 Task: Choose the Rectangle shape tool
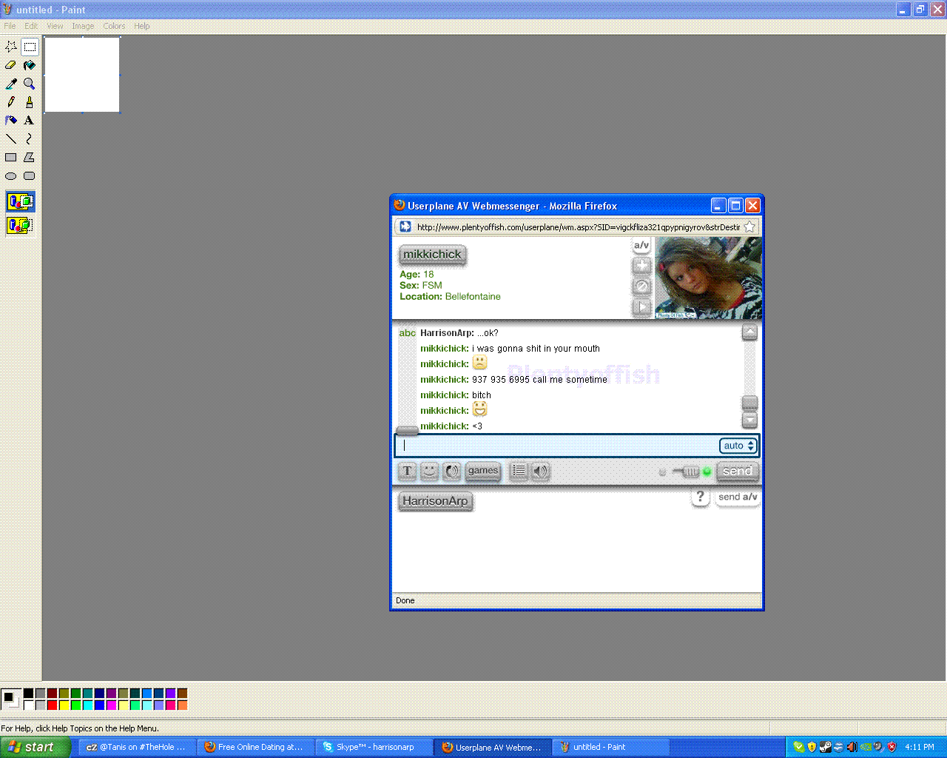click(x=11, y=157)
